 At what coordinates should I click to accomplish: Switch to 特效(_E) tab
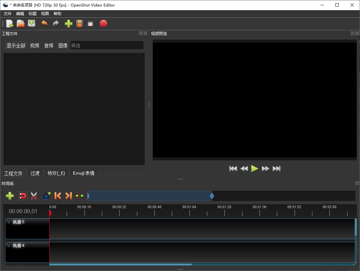coord(56,173)
